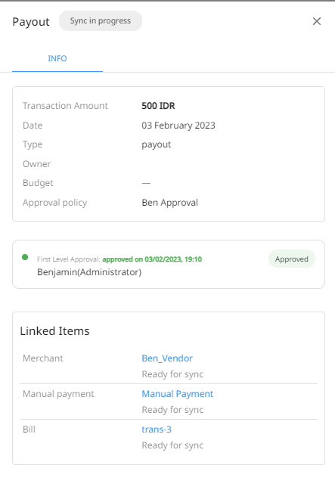Select the 500 IDR transaction amount

click(158, 106)
